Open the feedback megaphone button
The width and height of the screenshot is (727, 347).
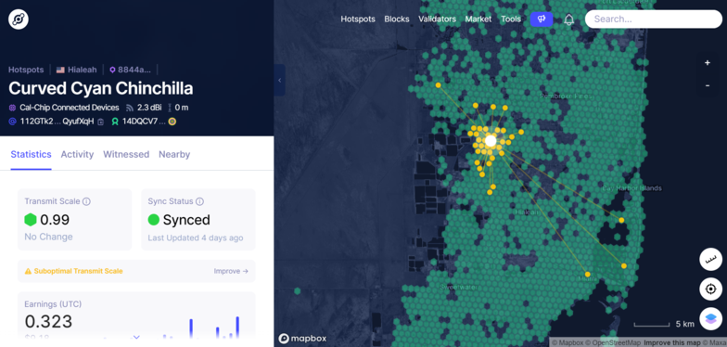pos(542,19)
